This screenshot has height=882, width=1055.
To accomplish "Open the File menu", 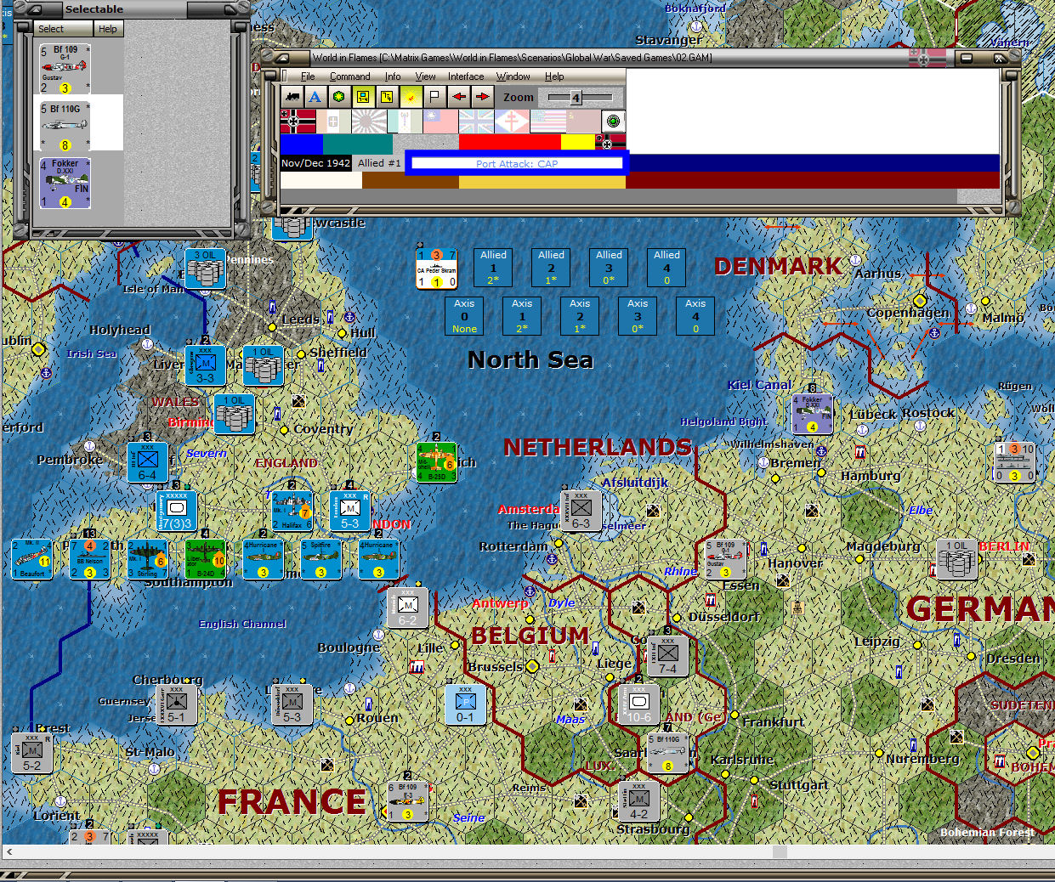I will [308, 76].
